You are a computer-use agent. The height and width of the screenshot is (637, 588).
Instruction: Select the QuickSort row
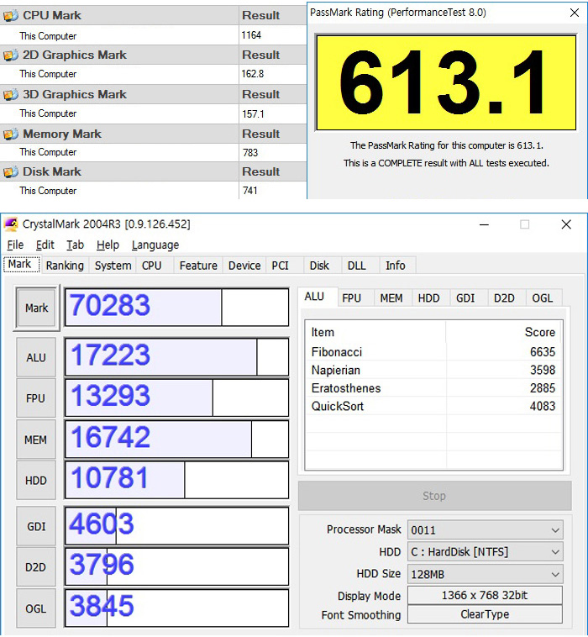click(433, 406)
